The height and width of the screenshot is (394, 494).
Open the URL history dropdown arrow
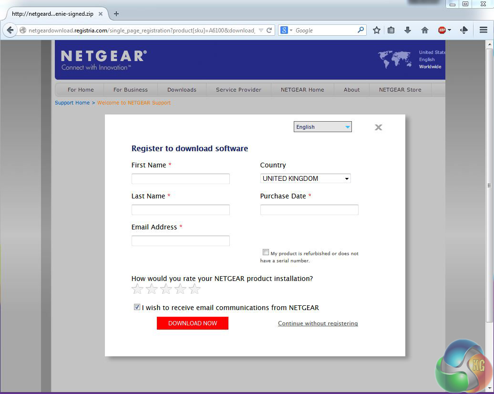point(261,30)
